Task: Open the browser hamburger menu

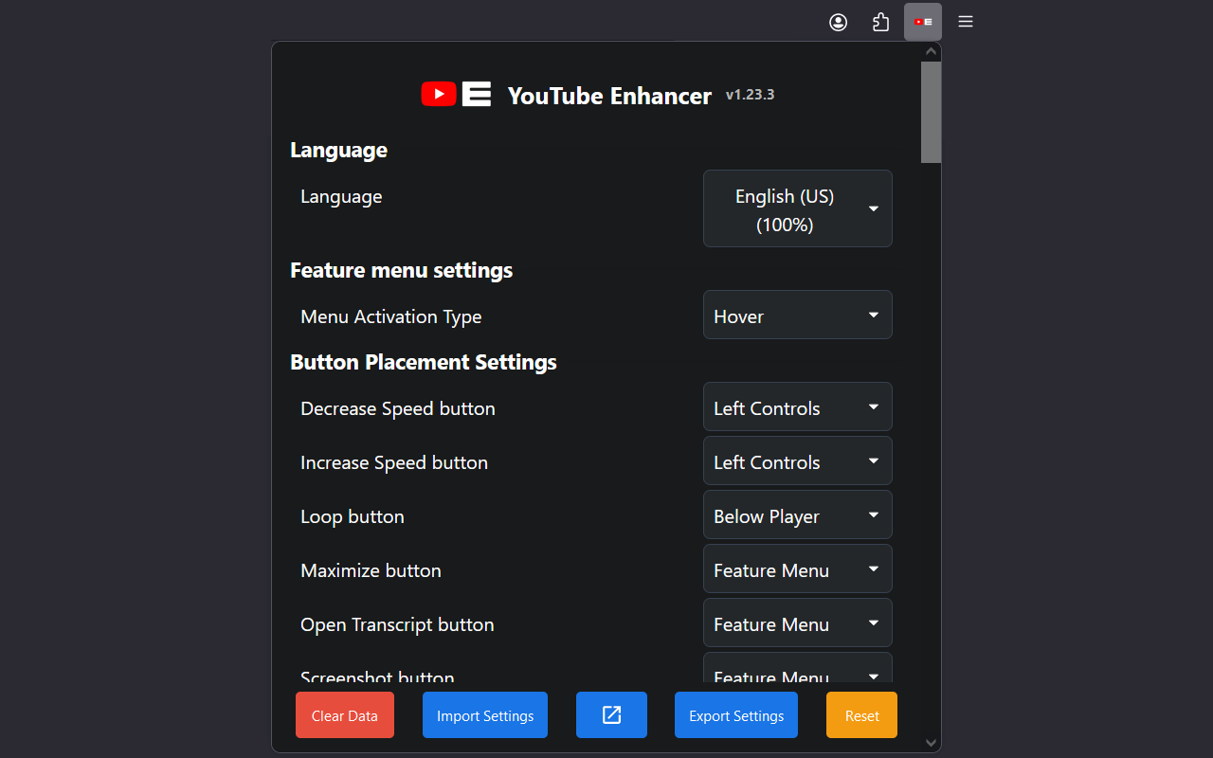Action: tap(965, 21)
